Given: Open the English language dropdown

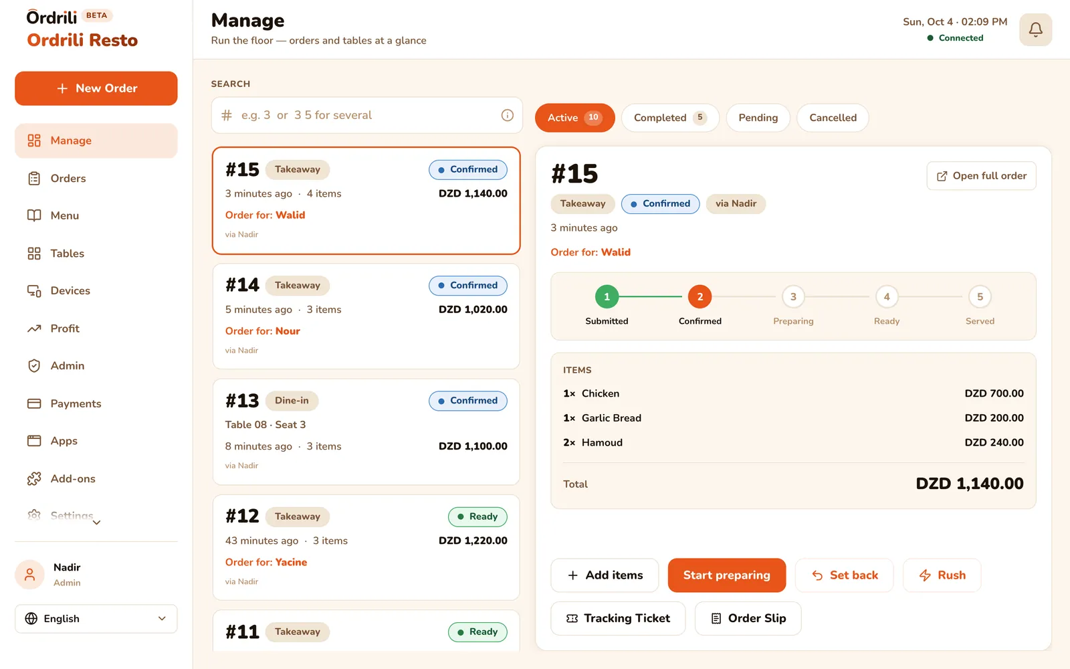Looking at the screenshot, I should tap(96, 619).
